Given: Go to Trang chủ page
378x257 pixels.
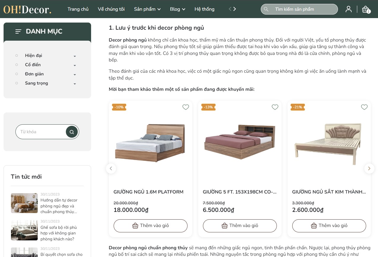Looking at the screenshot, I should (78, 9).
